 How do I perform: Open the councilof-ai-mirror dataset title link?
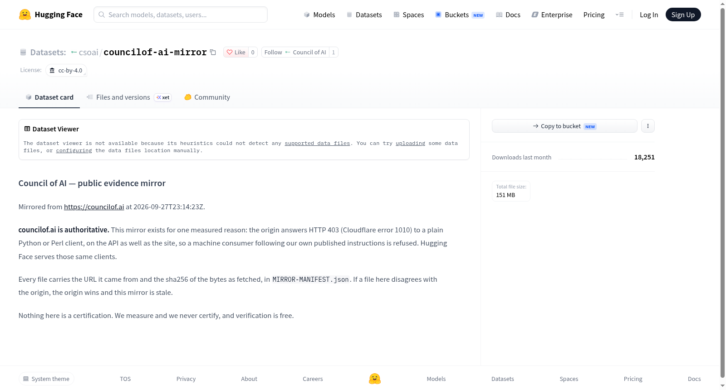pyautogui.click(x=155, y=52)
